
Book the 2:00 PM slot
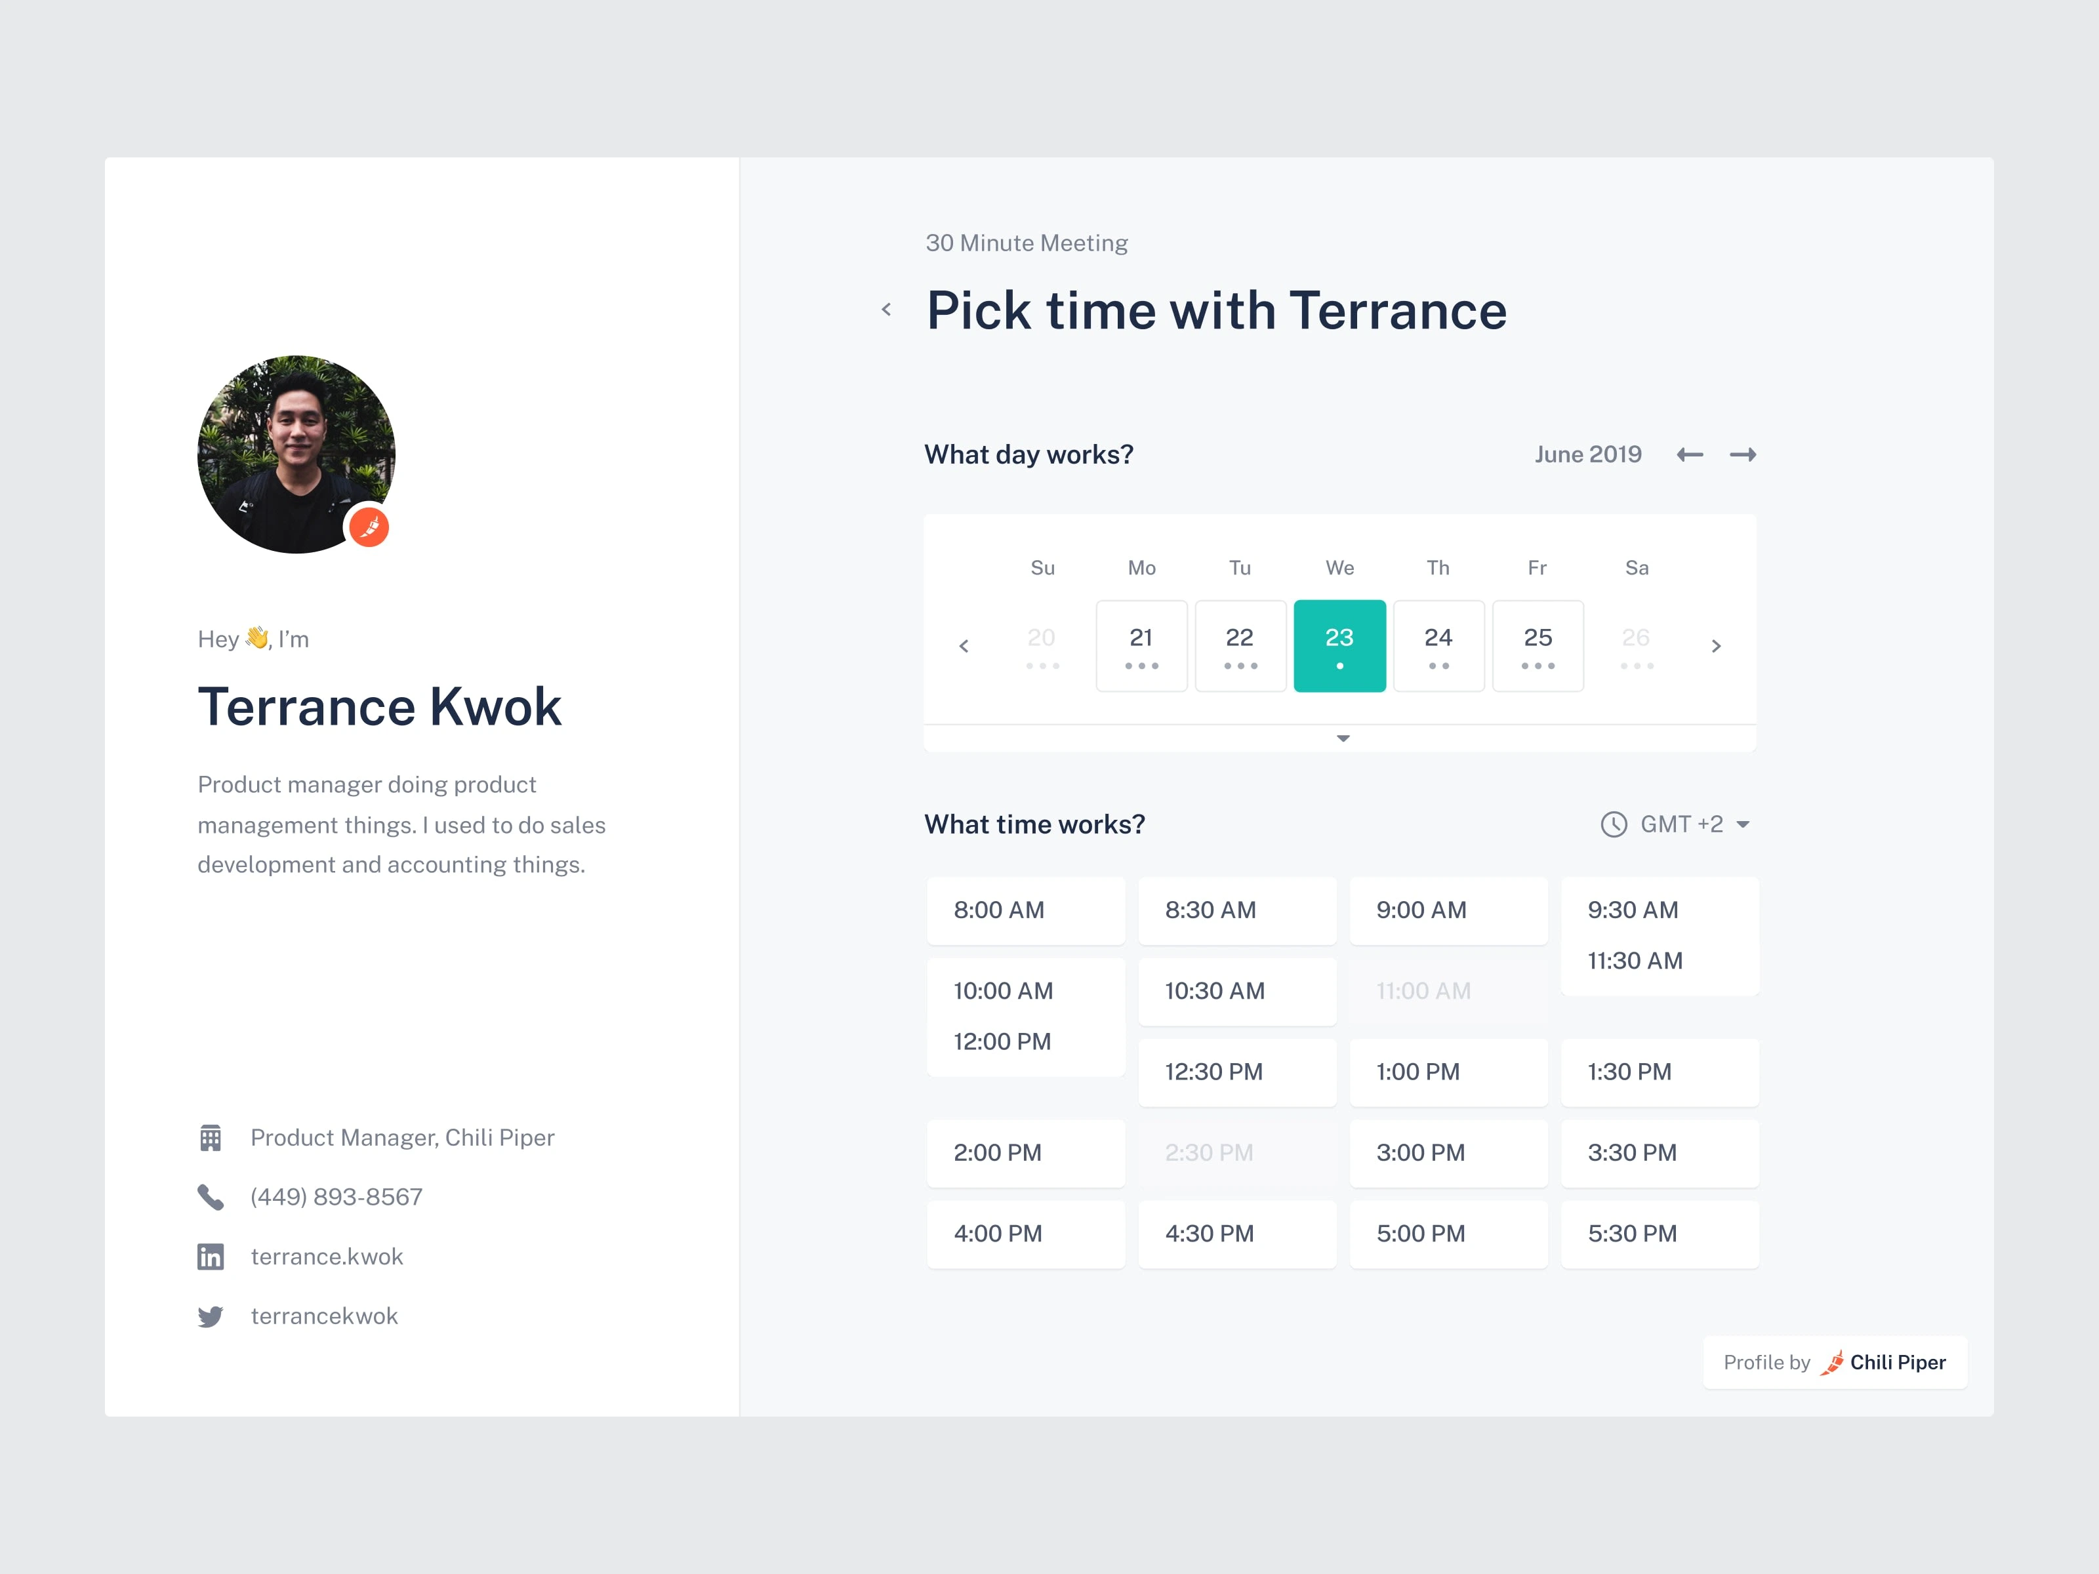point(1026,1154)
